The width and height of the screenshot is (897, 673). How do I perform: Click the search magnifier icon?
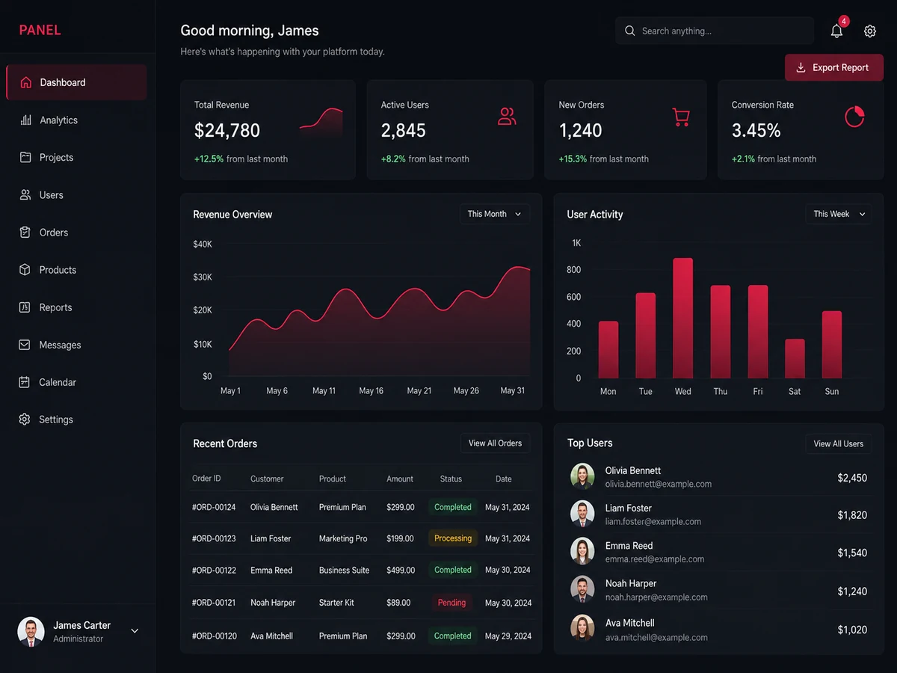click(x=629, y=31)
